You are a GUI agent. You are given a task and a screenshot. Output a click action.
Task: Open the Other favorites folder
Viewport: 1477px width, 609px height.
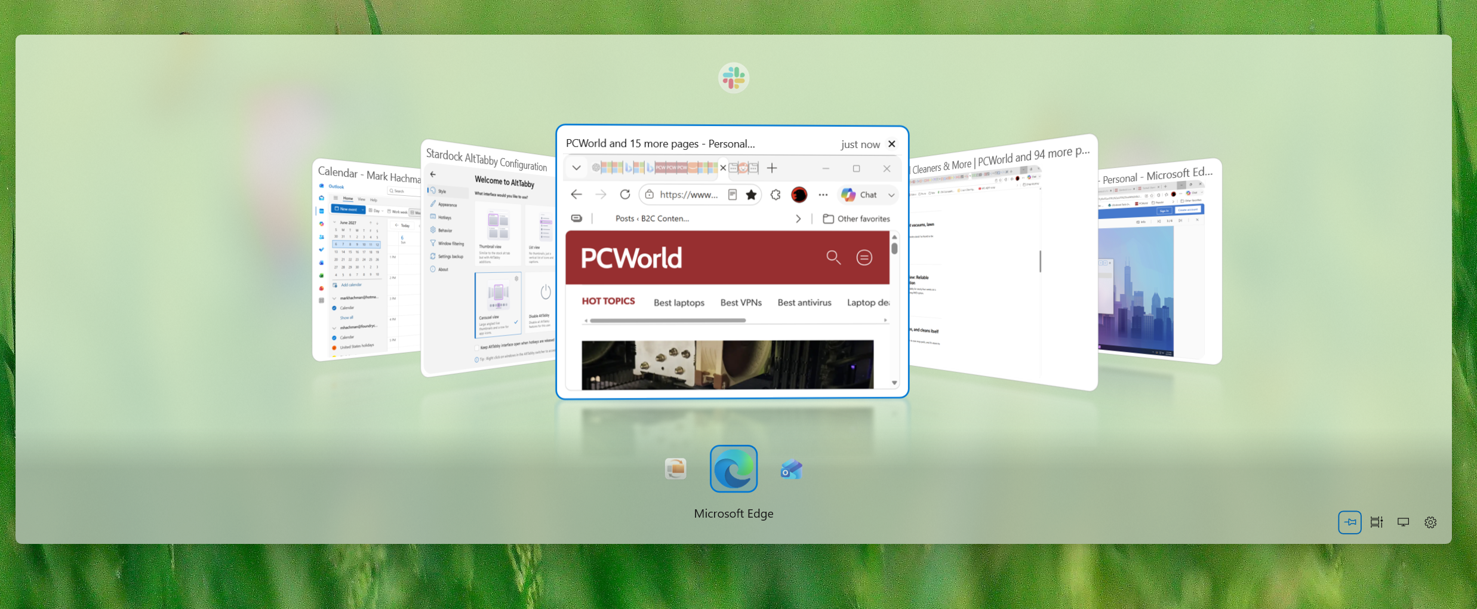pos(856,219)
